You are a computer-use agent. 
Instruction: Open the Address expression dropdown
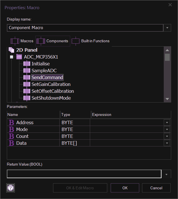point(167,122)
